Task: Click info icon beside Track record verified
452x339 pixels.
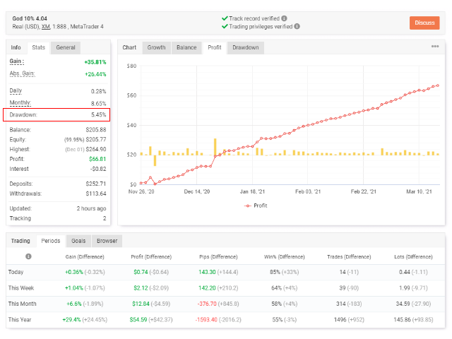Action: pos(284,18)
